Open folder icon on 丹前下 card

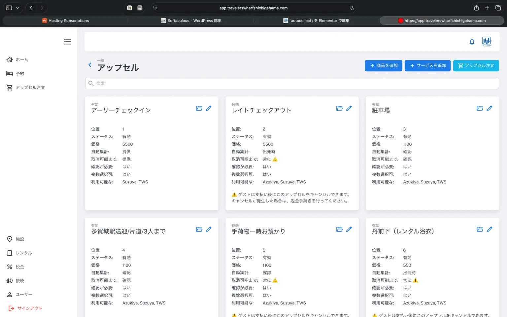pyautogui.click(x=480, y=229)
